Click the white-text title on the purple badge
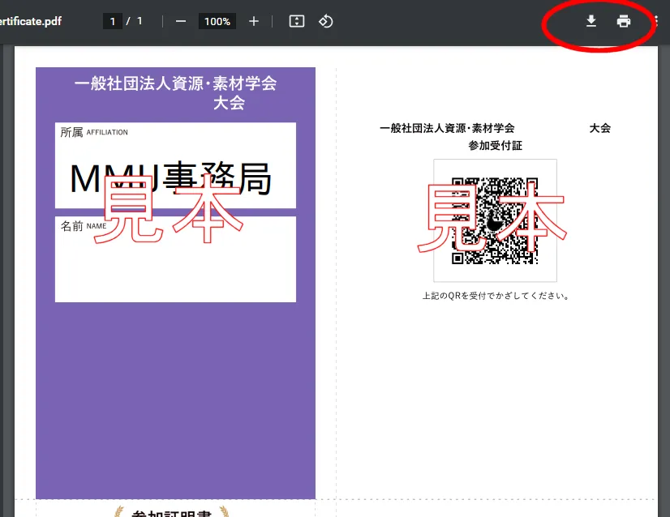Screen dimensions: 670x517 (x=175, y=92)
